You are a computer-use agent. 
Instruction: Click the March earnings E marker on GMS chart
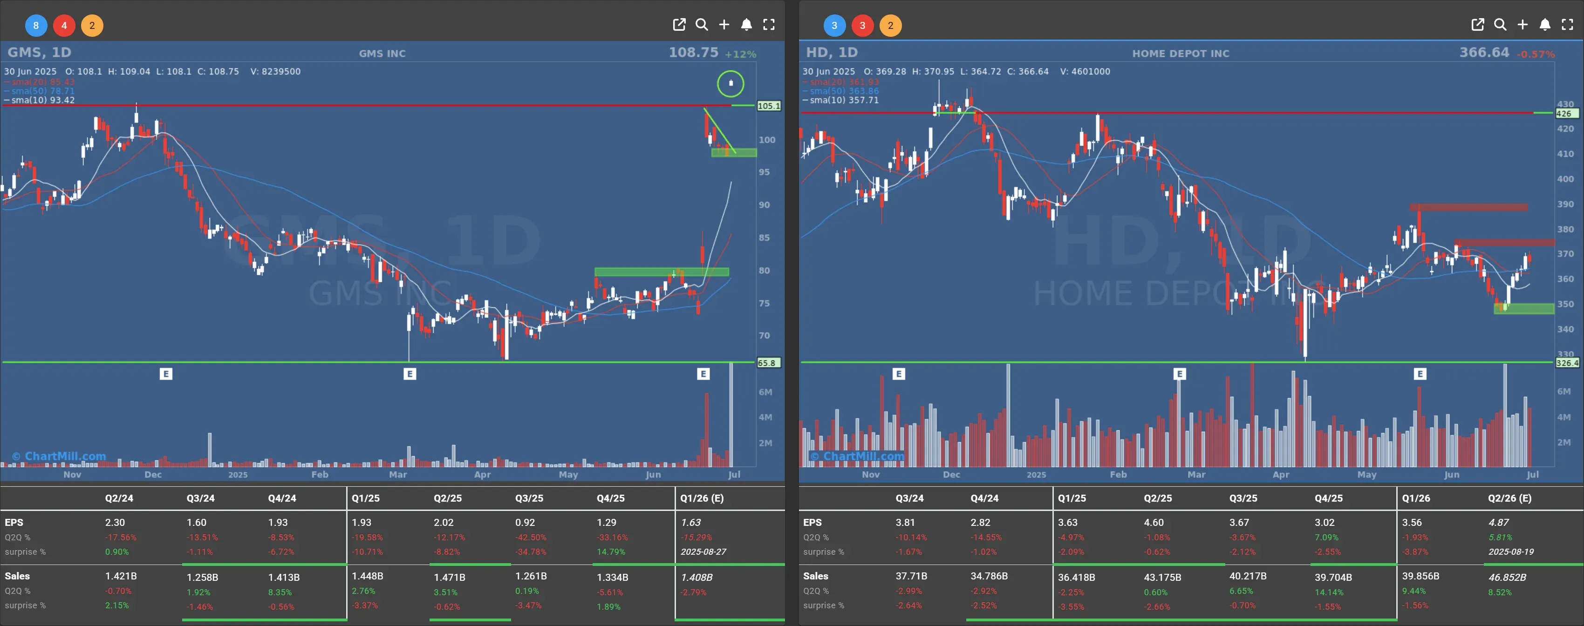(410, 373)
